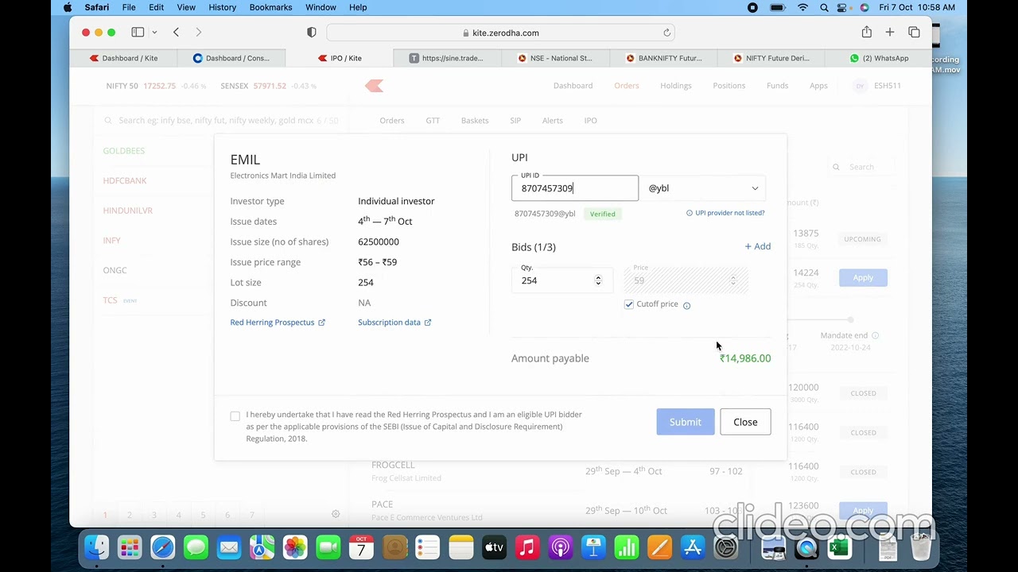Switch to the NSE - National St... tab
Image resolution: width=1018 pixels, height=572 pixels.
pyautogui.click(x=555, y=58)
